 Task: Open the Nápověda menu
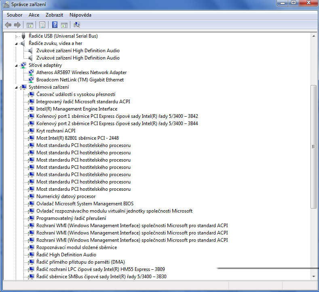pyautogui.click(x=80, y=15)
